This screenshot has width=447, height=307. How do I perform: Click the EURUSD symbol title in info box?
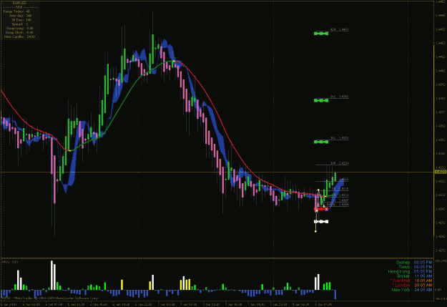tap(19, 3)
